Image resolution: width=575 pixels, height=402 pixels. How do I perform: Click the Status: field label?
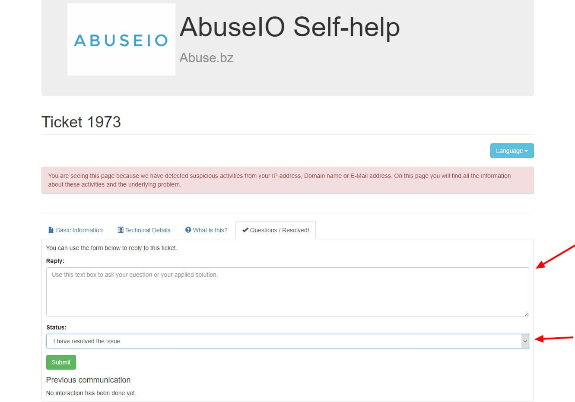(56, 327)
